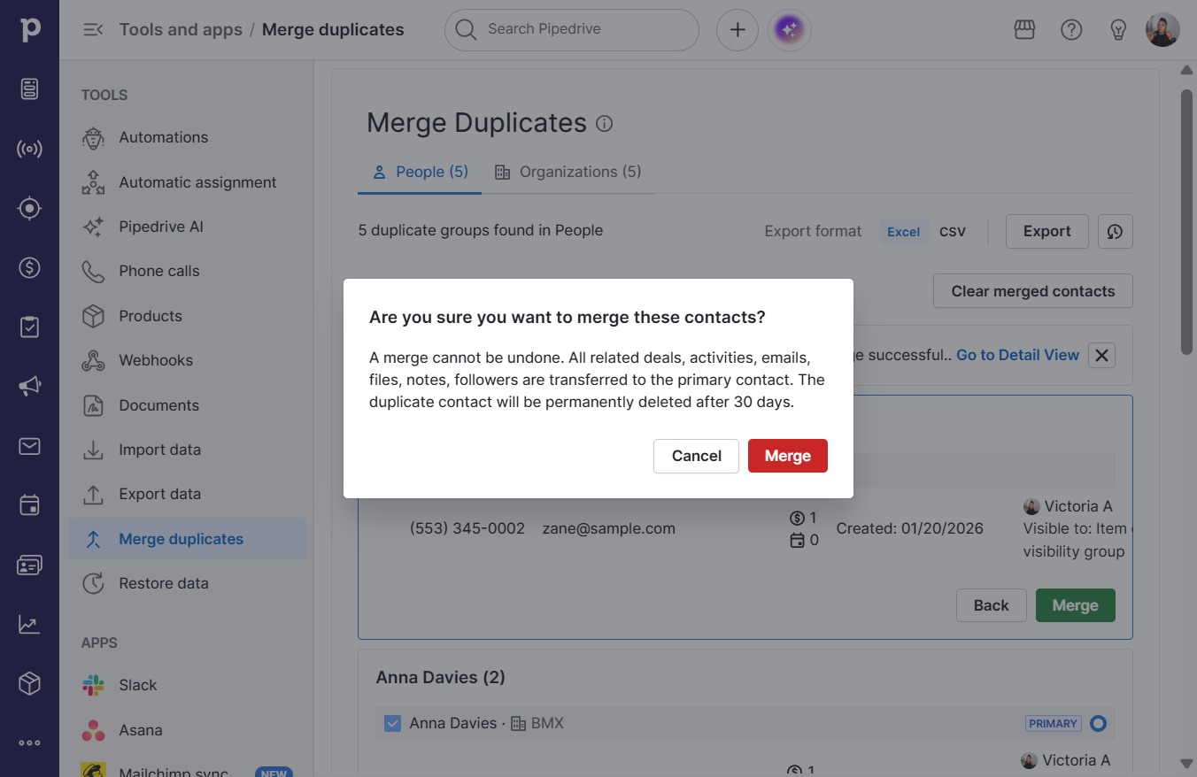
Task: Click the green Merge button beside Back
Action: coord(1076,605)
